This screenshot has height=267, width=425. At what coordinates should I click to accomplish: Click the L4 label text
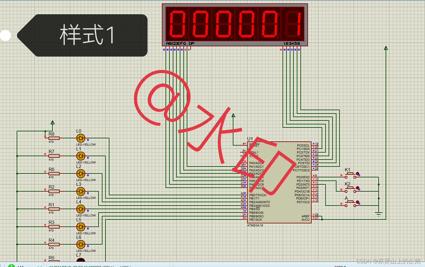(79, 202)
